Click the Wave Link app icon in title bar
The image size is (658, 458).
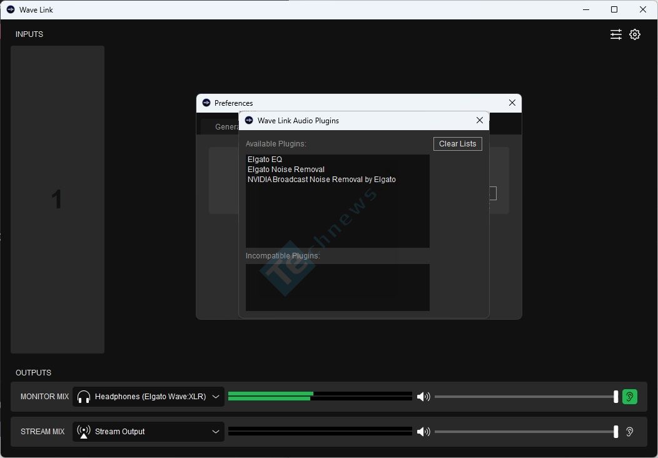[x=11, y=9]
